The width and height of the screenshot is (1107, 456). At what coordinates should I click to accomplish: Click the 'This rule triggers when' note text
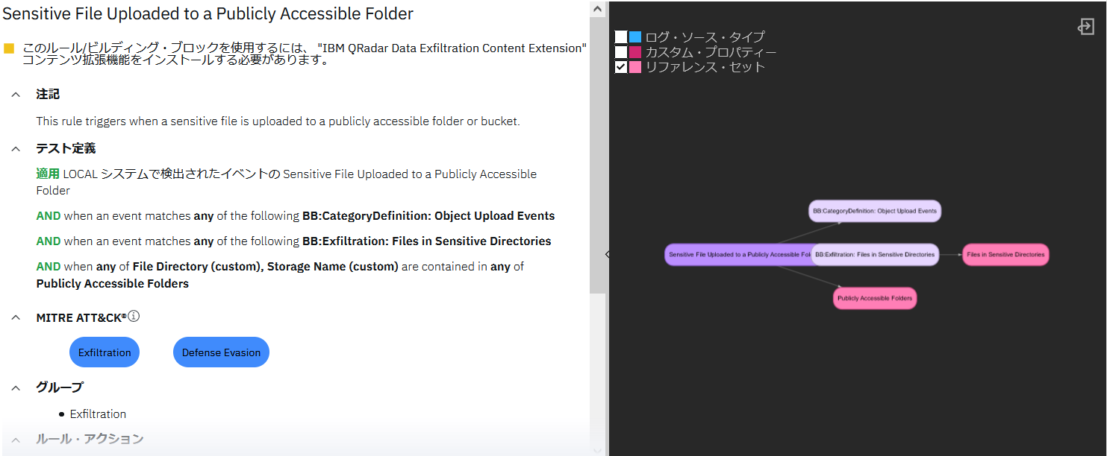click(278, 121)
